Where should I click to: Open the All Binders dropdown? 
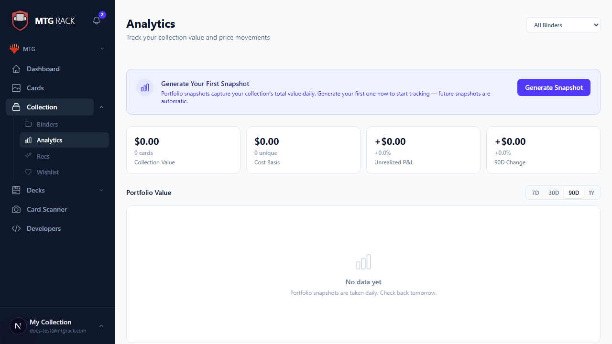coord(563,24)
